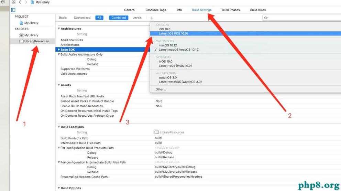Image resolution: width=341 pixels, height=191 pixels.
Task: Click the search magnifier icon
Action: coord(266,18)
